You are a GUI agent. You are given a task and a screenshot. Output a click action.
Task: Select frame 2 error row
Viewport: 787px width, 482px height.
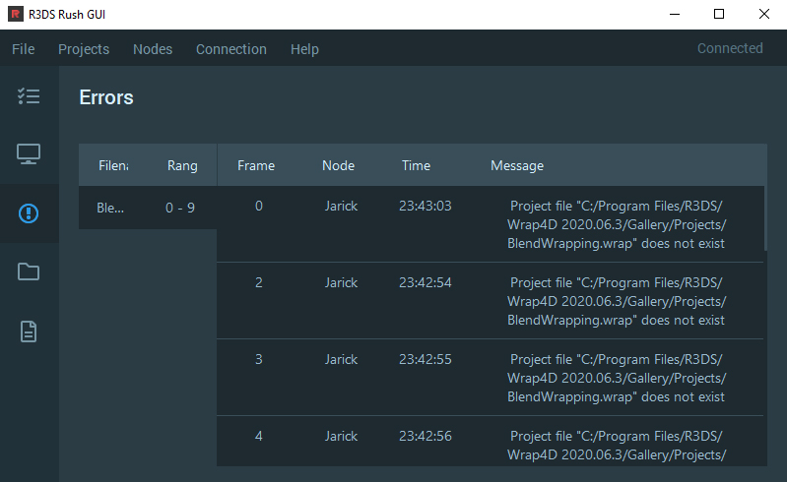(x=491, y=301)
